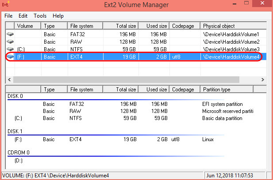Click the Partition type column header
273x180 pixels.
pyautogui.click(x=227, y=90)
